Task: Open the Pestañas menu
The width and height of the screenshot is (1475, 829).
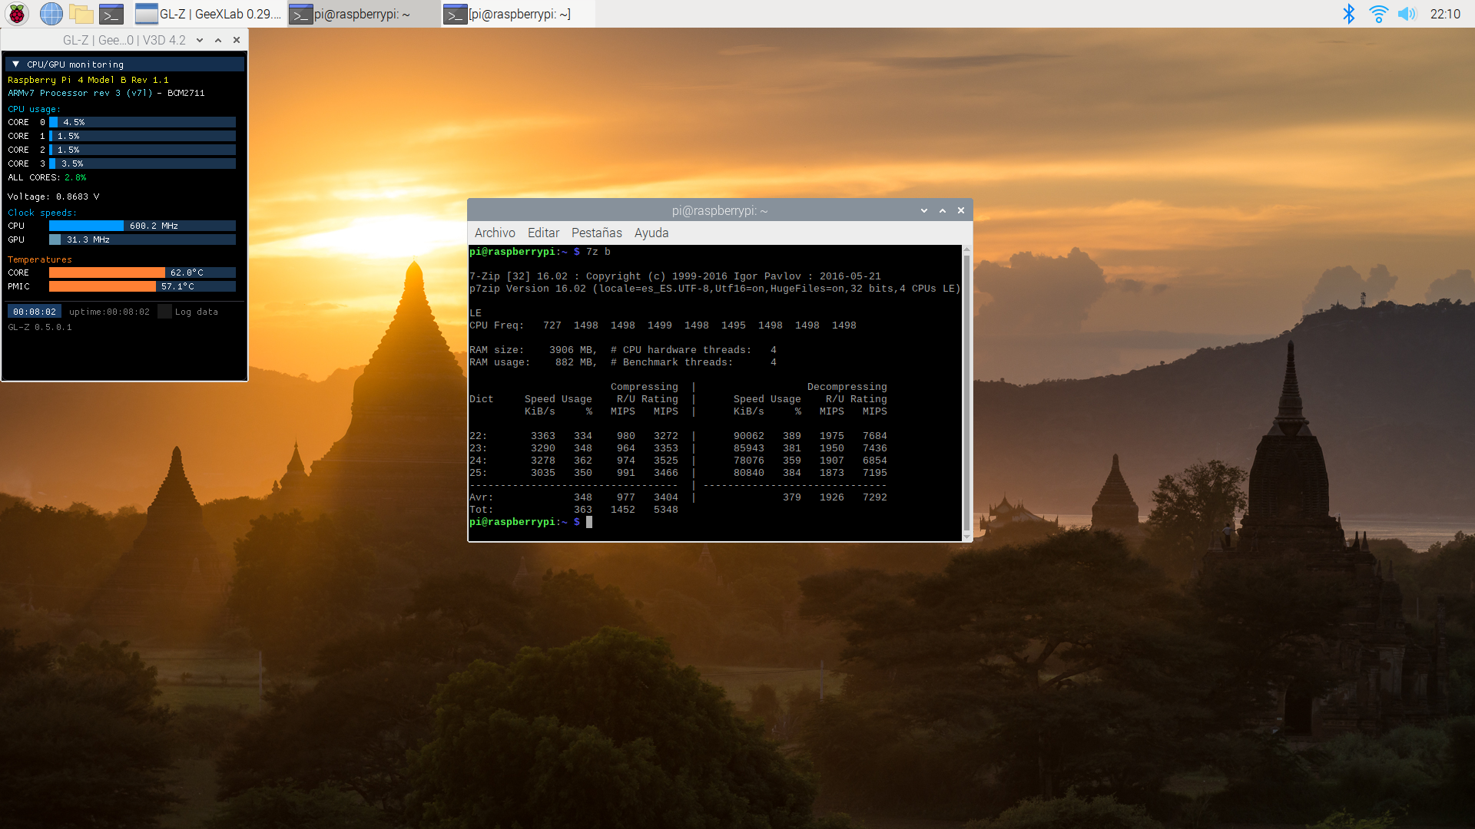Action: tap(596, 233)
